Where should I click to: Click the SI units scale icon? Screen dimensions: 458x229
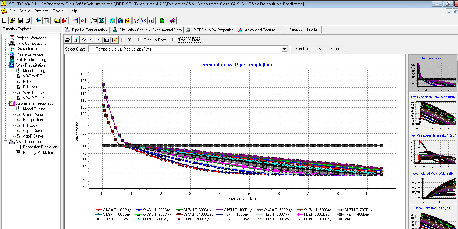pyautogui.click(x=128, y=20)
